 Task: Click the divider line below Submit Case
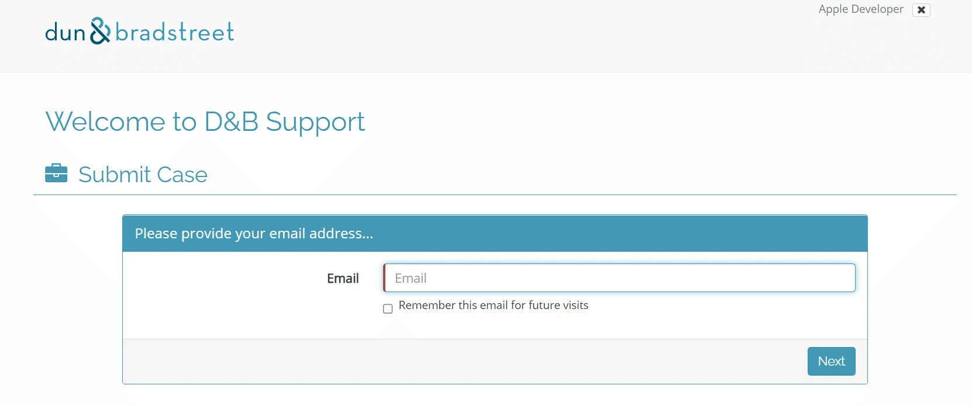494,195
